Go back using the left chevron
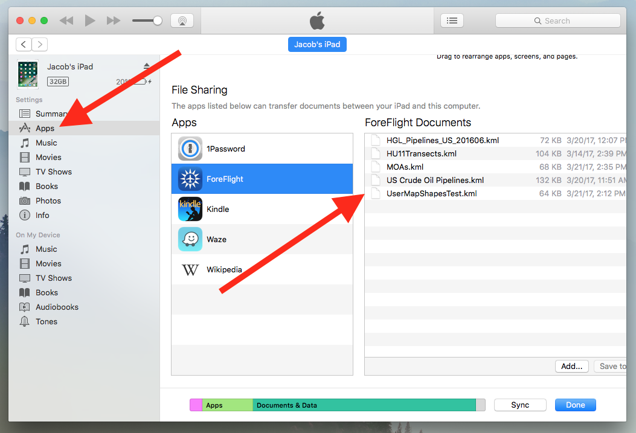Screen dimensions: 636x433 [x=24, y=44]
